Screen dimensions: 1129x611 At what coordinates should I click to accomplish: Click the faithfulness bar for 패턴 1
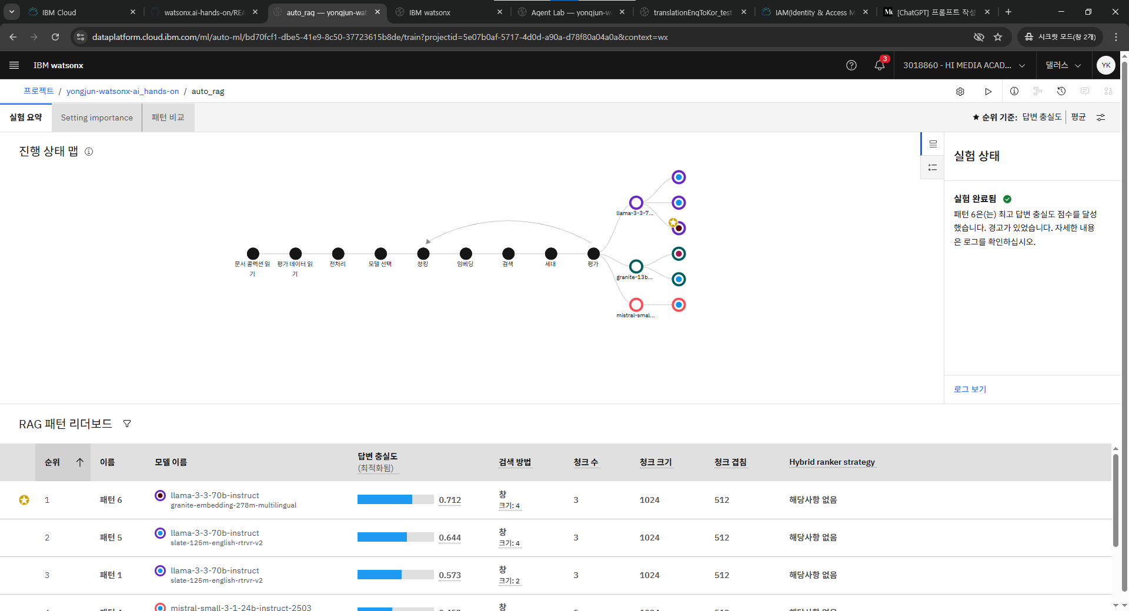[396, 575]
